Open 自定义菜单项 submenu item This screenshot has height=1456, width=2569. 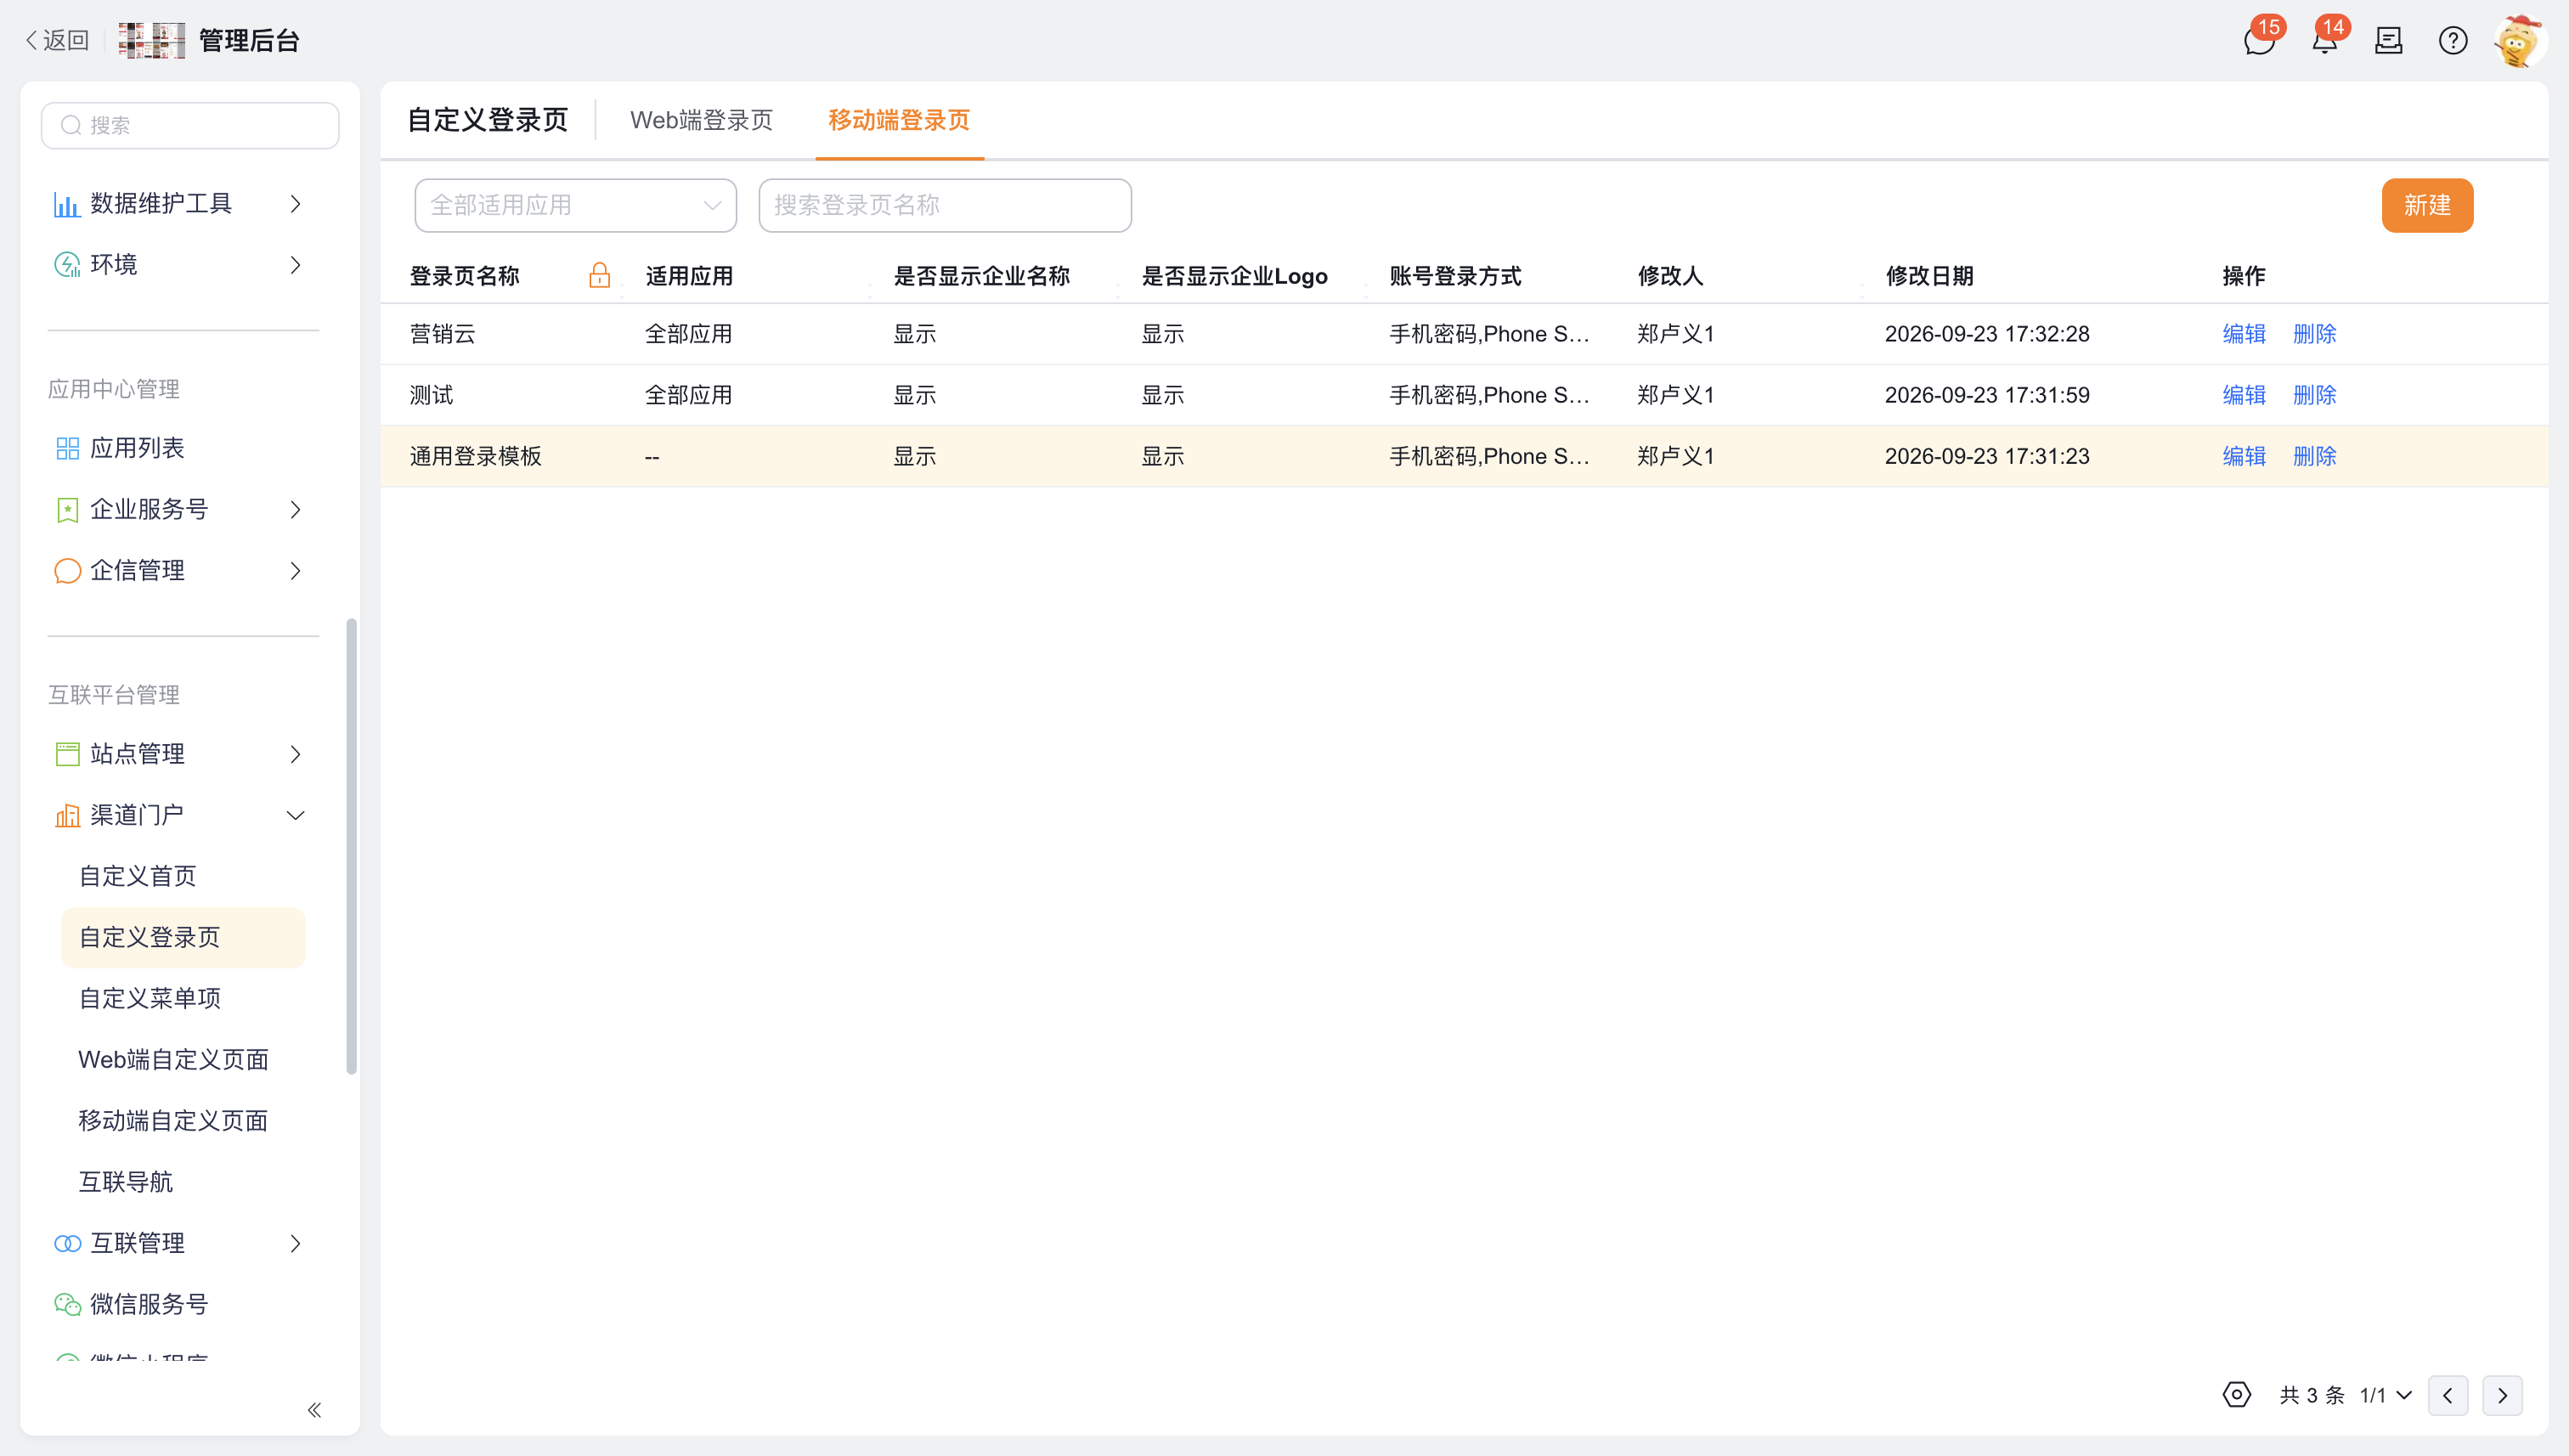[x=150, y=998]
